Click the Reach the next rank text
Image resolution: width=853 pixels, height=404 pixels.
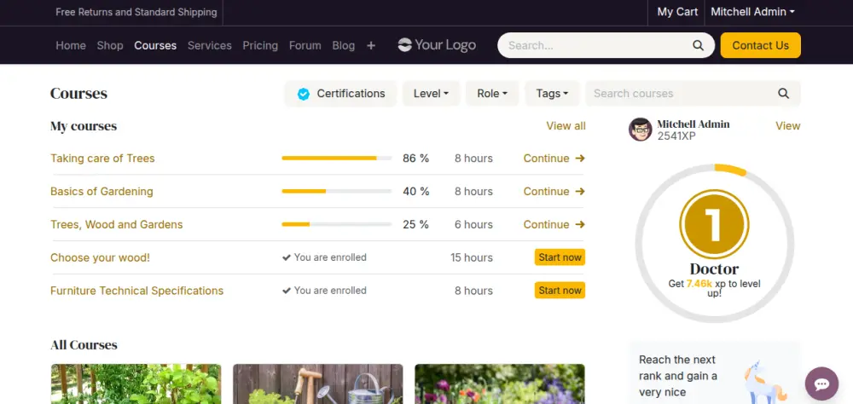point(678,376)
